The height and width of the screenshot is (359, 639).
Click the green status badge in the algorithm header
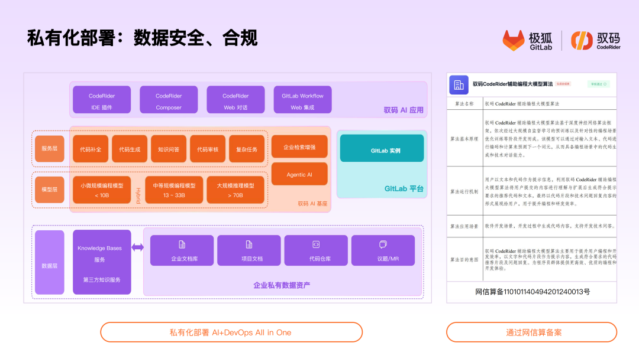(599, 84)
